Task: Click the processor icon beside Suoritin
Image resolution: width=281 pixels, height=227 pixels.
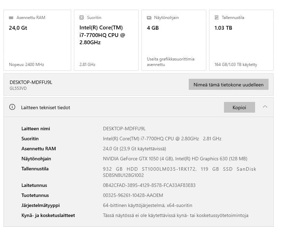Action: pyautogui.click(x=82, y=18)
